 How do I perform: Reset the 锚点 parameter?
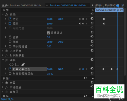[92, 41]
